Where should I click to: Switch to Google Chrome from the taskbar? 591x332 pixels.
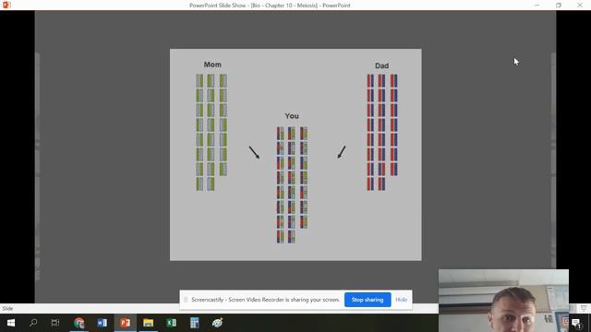coord(79,323)
